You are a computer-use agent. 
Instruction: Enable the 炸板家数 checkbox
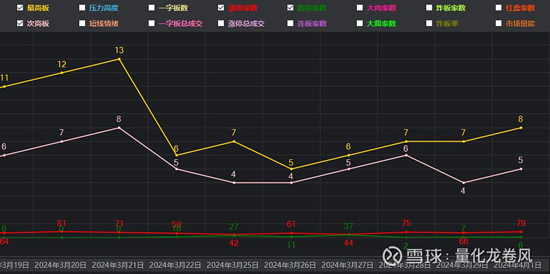429,8
